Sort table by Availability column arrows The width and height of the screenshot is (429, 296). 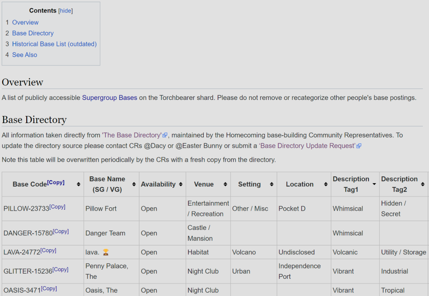click(x=181, y=184)
